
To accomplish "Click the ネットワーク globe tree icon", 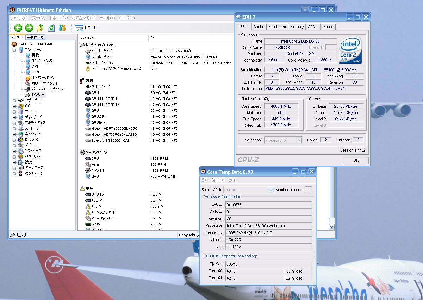I will pyautogui.click(x=20, y=134).
